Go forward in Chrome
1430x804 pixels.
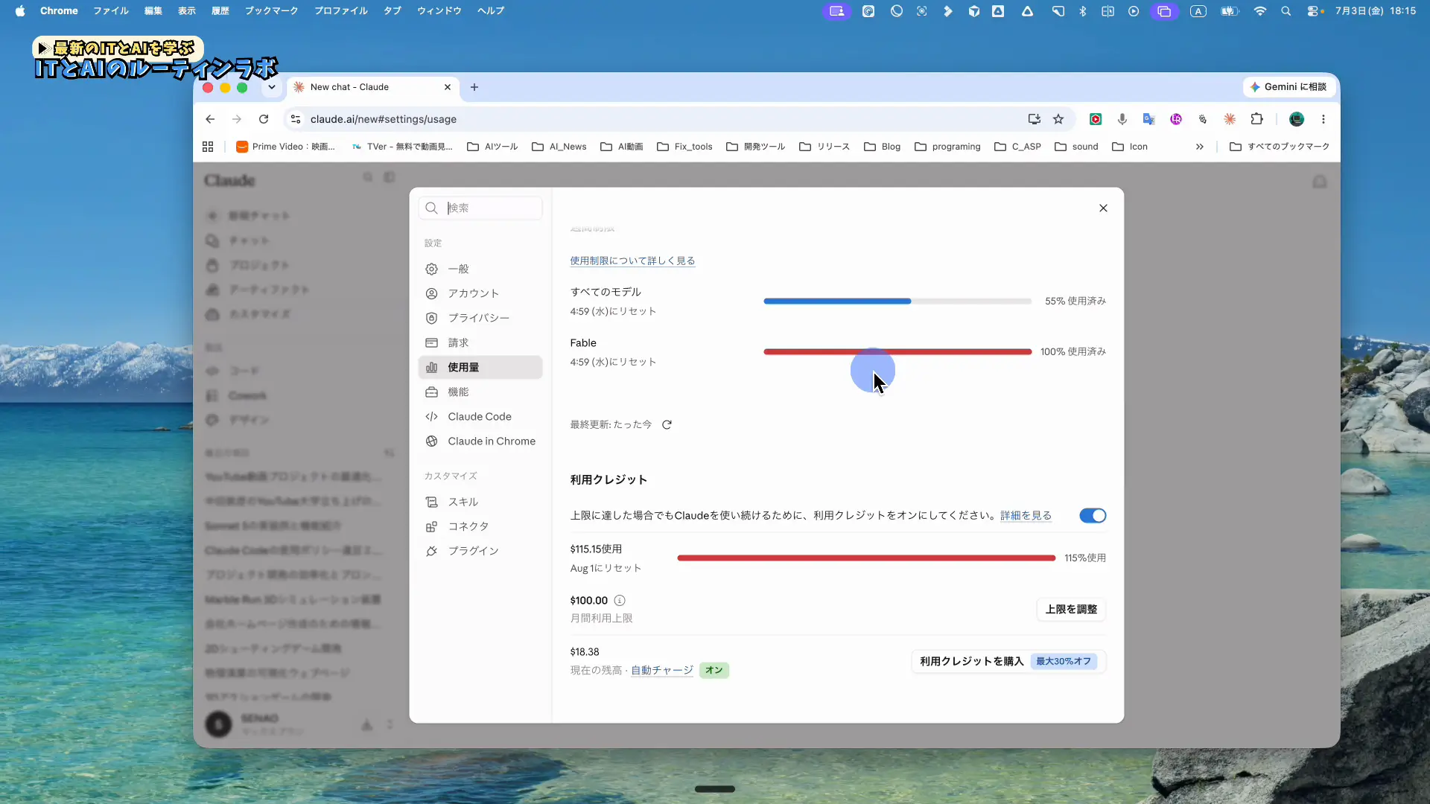click(x=237, y=119)
